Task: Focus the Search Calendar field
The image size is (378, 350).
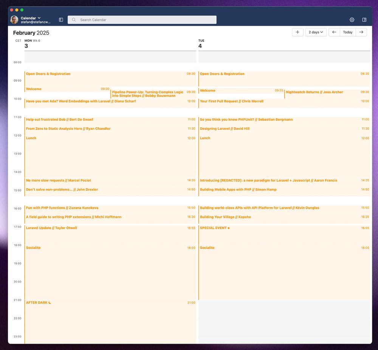Action: [142, 20]
